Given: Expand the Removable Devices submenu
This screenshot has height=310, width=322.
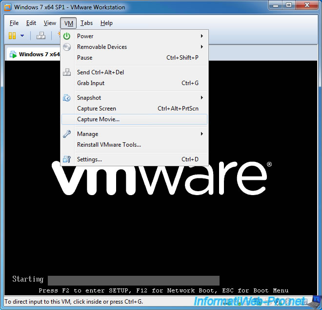Looking at the screenshot, I should 201,47.
